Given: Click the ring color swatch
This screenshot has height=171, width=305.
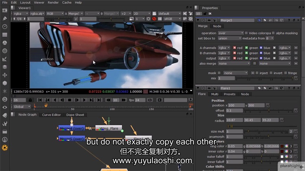Looking at the screenshot, I should click(282, 146).
